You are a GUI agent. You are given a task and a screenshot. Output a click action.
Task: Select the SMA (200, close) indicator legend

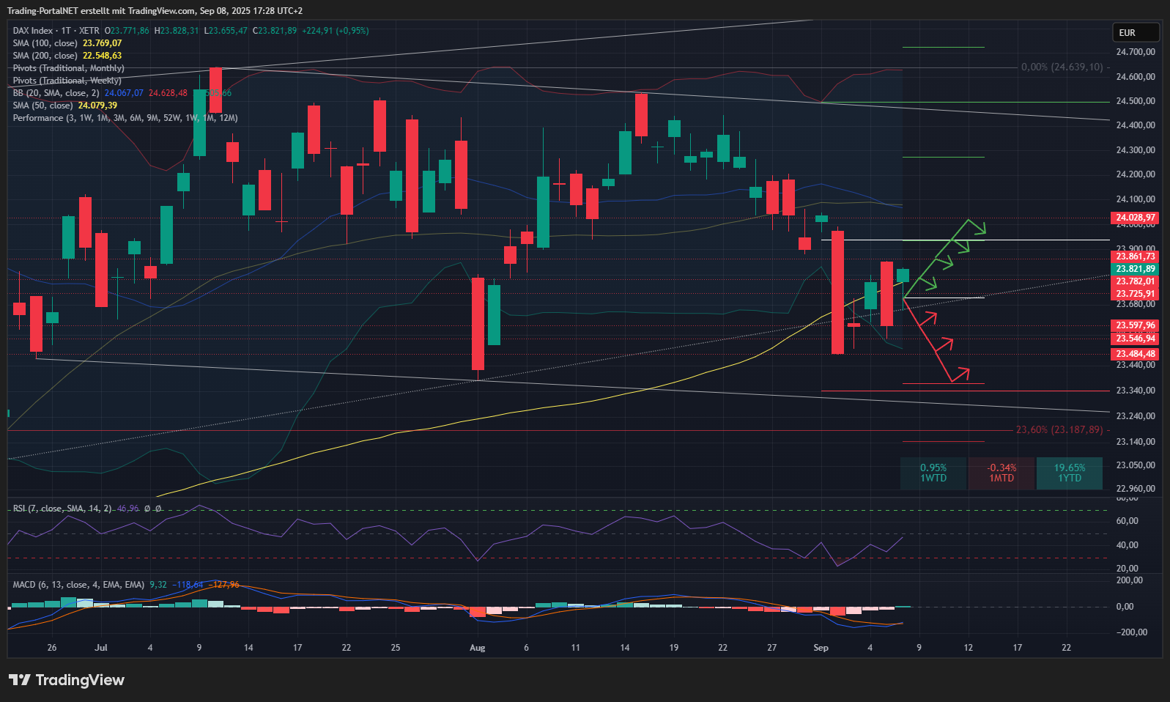pyautogui.click(x=45, y=56)
